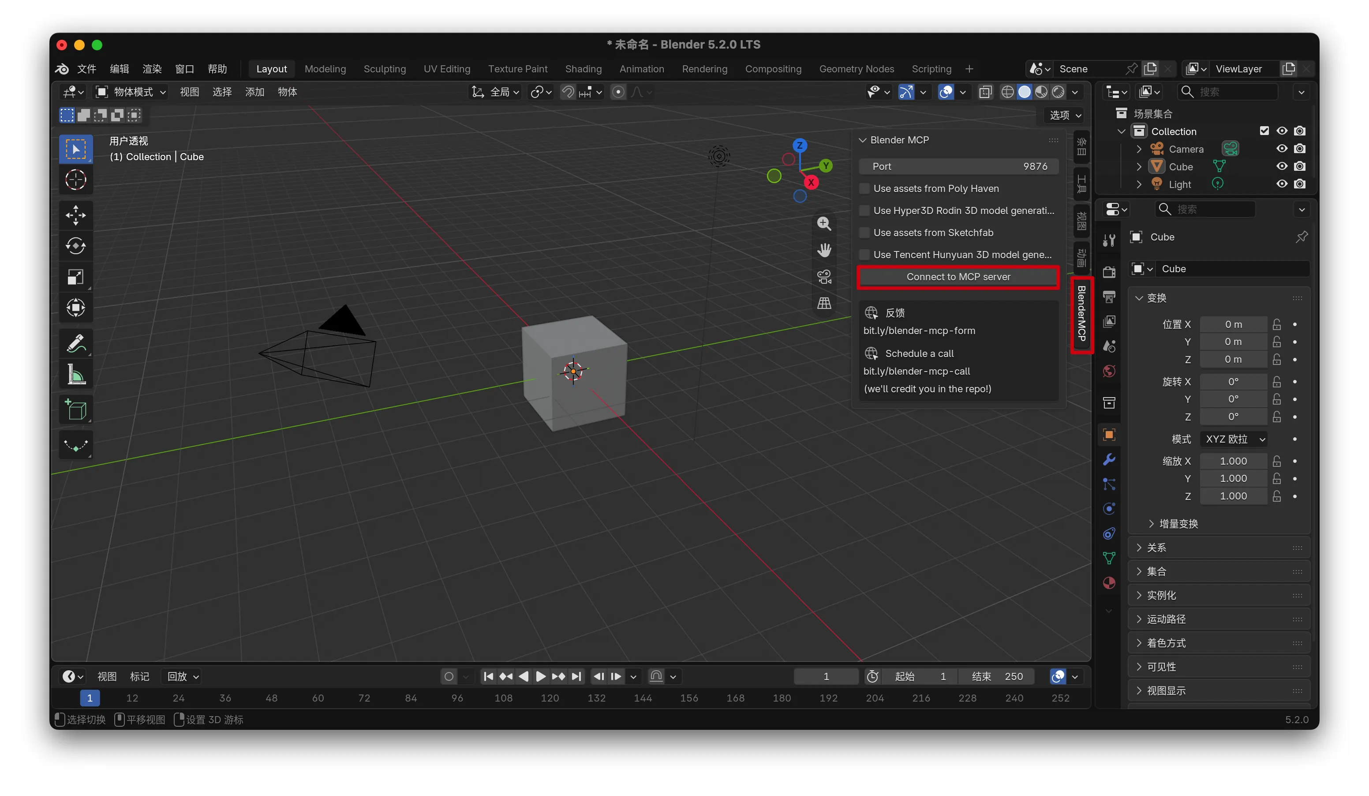Open the Modifiers wrench properties tab
This screenshot has height=796, width=1369.
[1109, 460]
